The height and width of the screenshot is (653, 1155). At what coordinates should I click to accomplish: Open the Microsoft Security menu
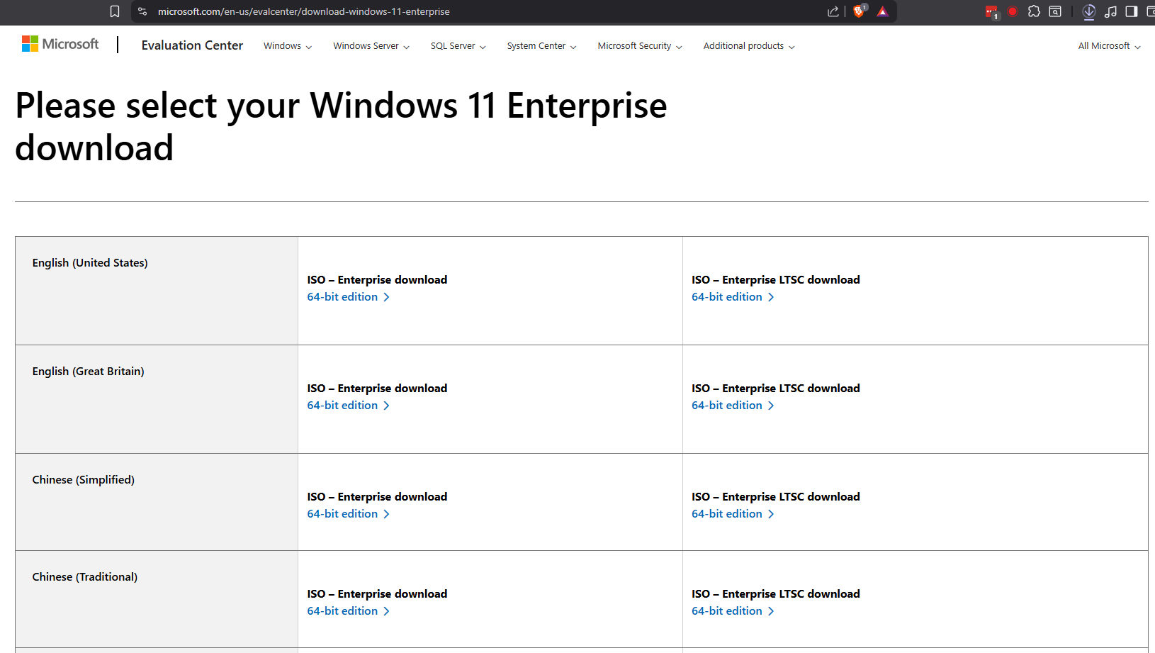coord(640,46)
